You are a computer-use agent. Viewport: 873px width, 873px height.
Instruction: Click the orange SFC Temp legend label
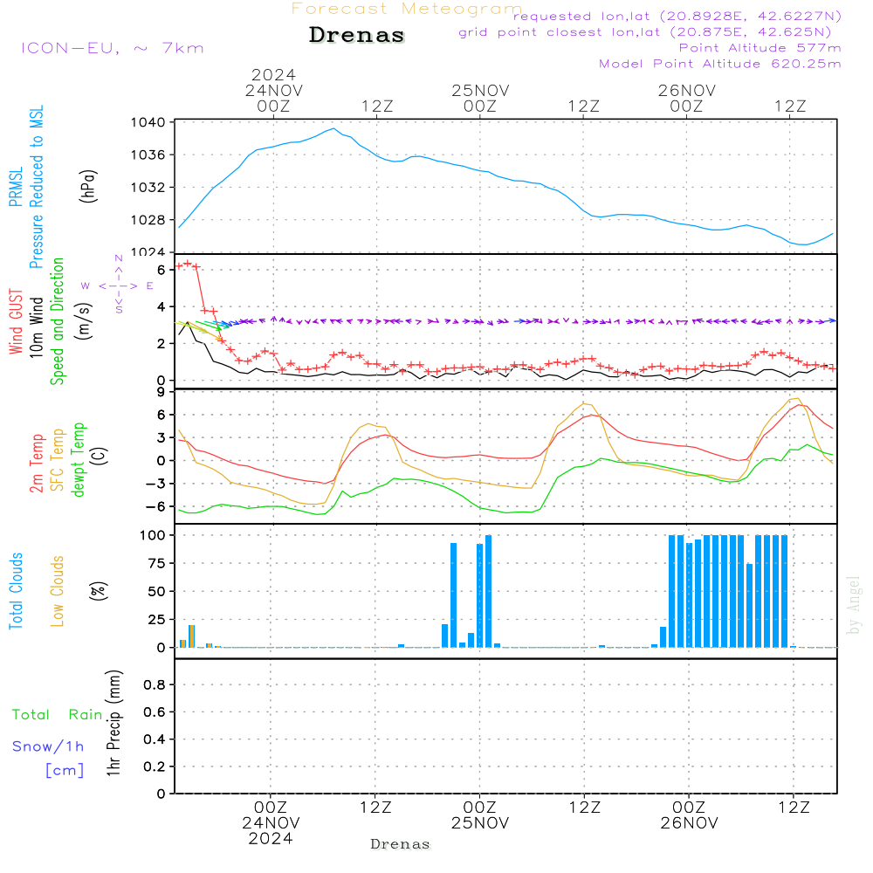tap(58, 460)
